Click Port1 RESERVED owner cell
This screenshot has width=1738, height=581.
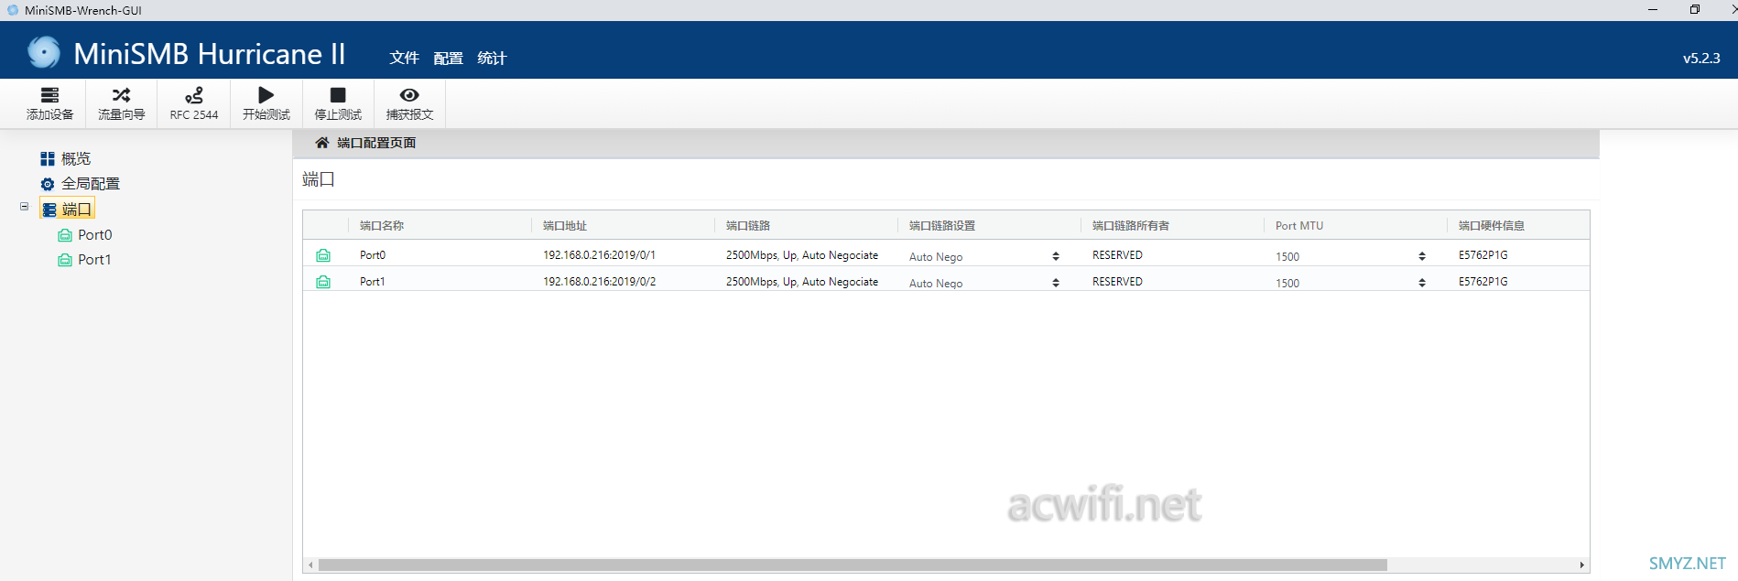click(1117, 282)
